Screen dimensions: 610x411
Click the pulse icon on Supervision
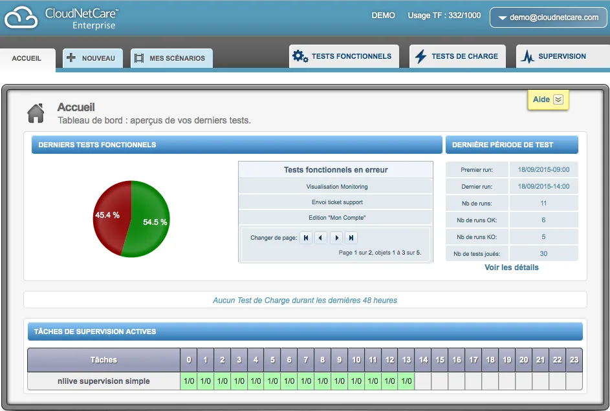[528, 57]
